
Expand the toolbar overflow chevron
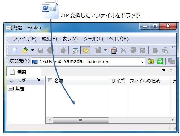[173, 47]
